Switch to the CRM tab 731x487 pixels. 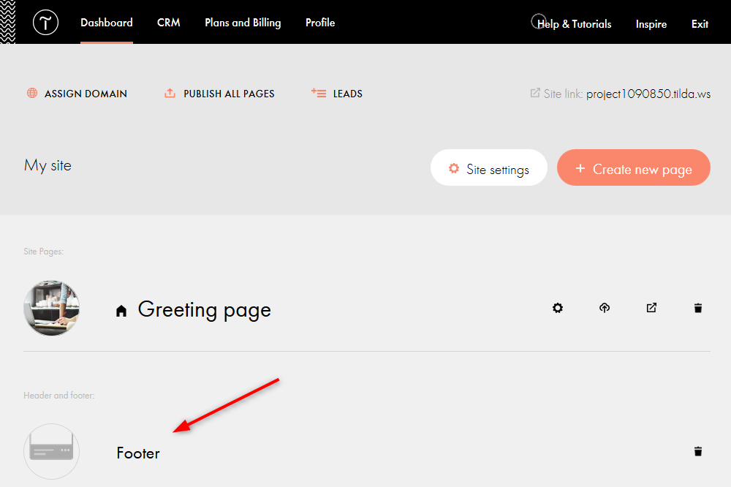[169, 23]
